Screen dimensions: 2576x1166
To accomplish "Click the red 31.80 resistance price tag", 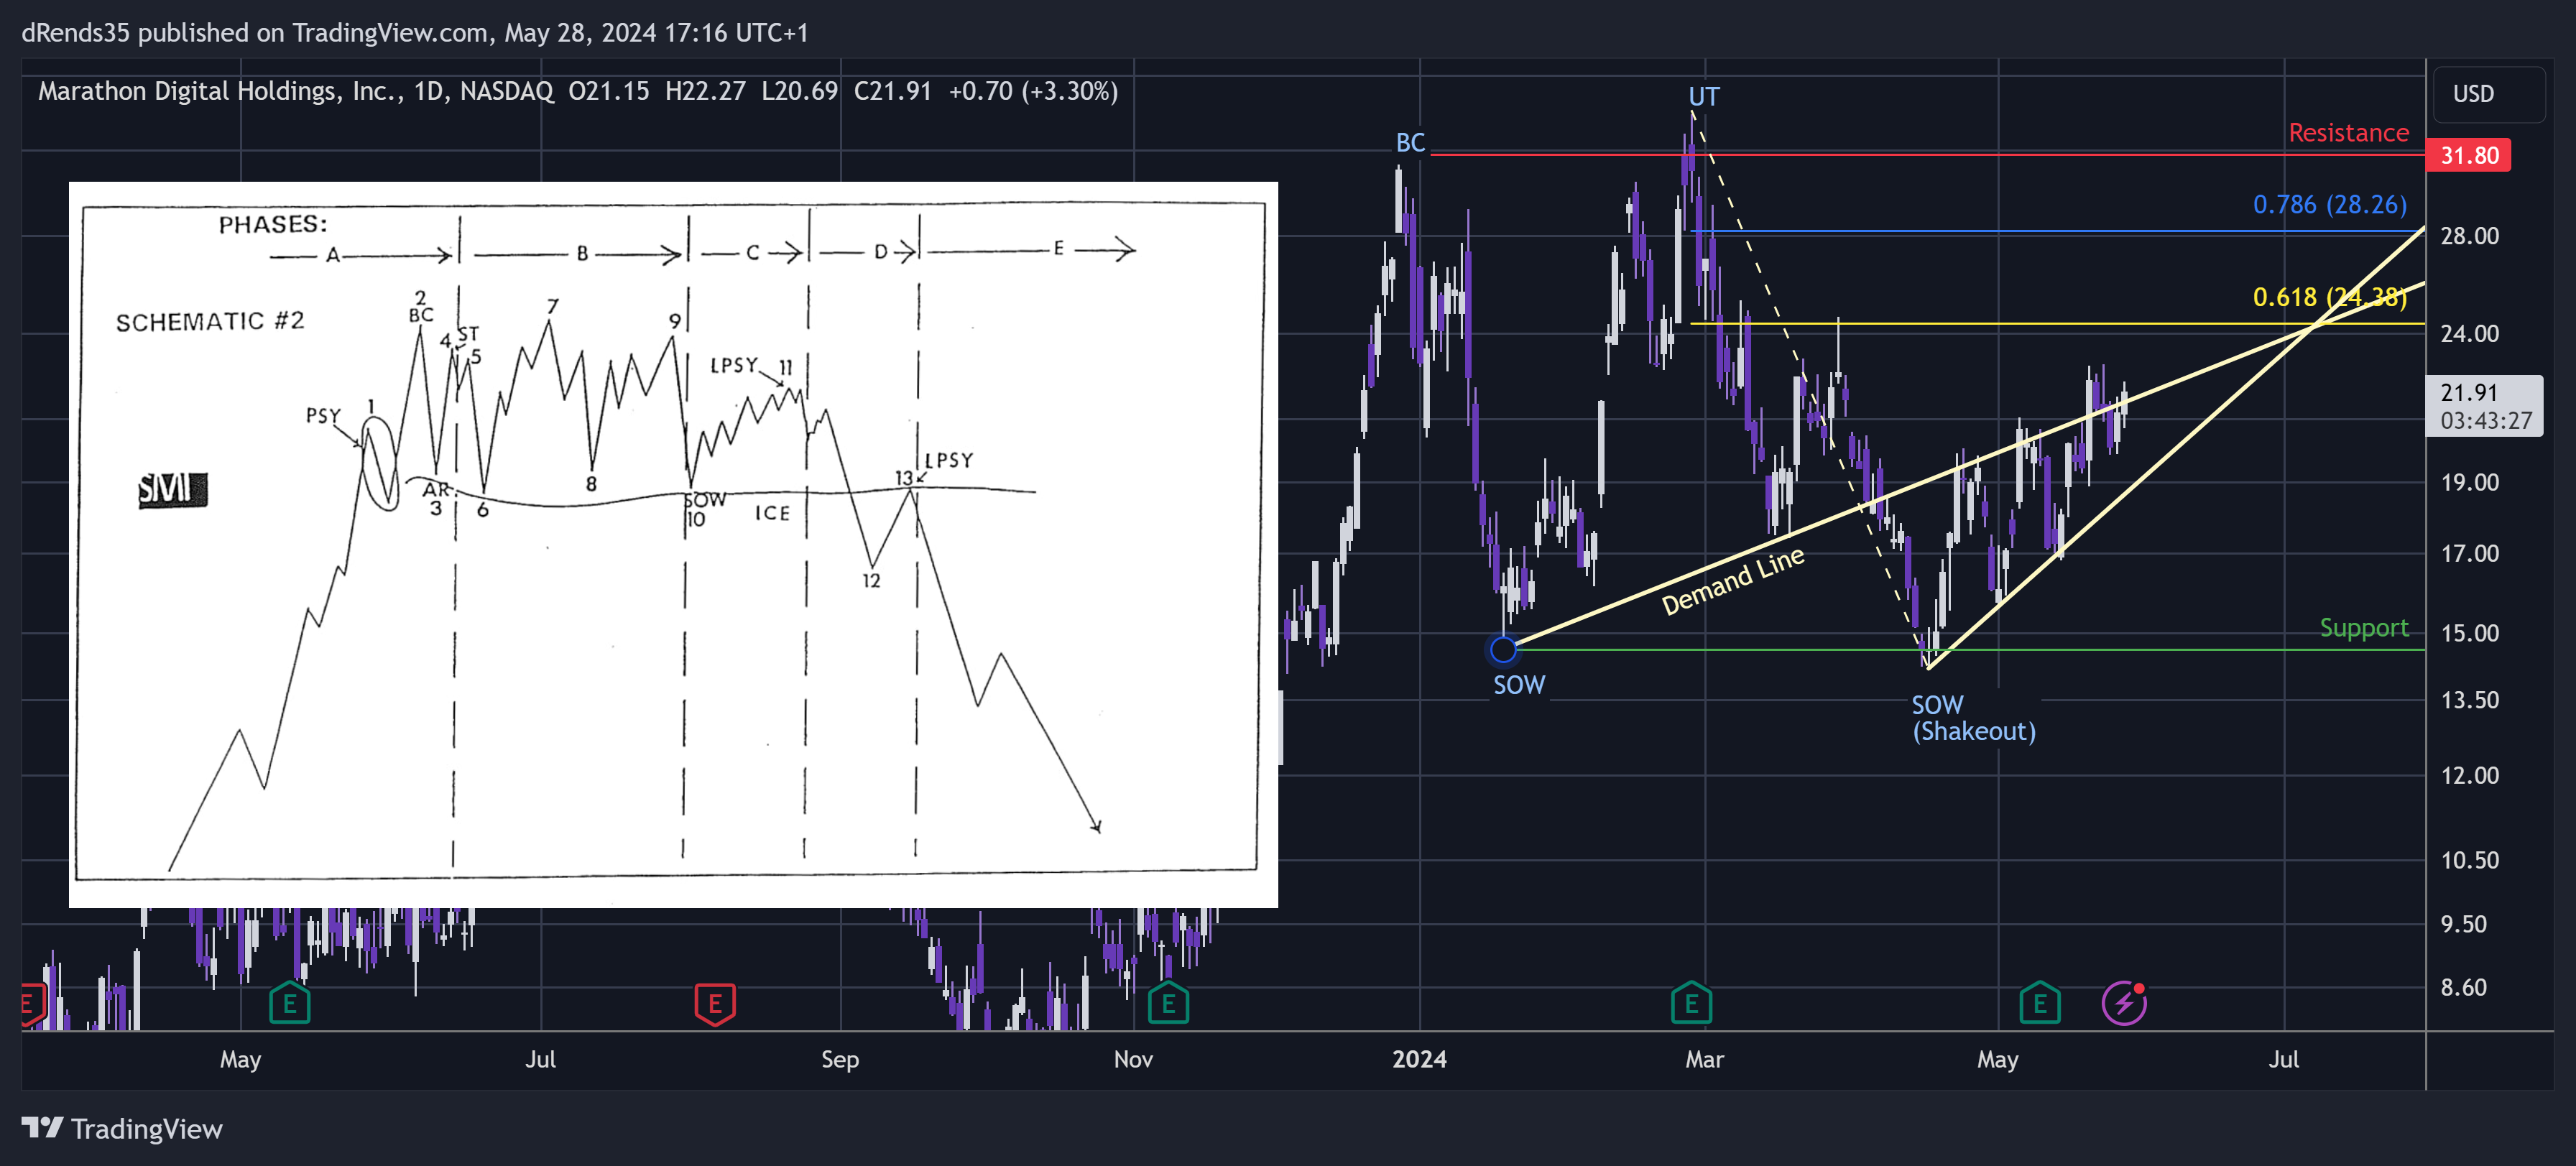I will (x=2468, y=155).
